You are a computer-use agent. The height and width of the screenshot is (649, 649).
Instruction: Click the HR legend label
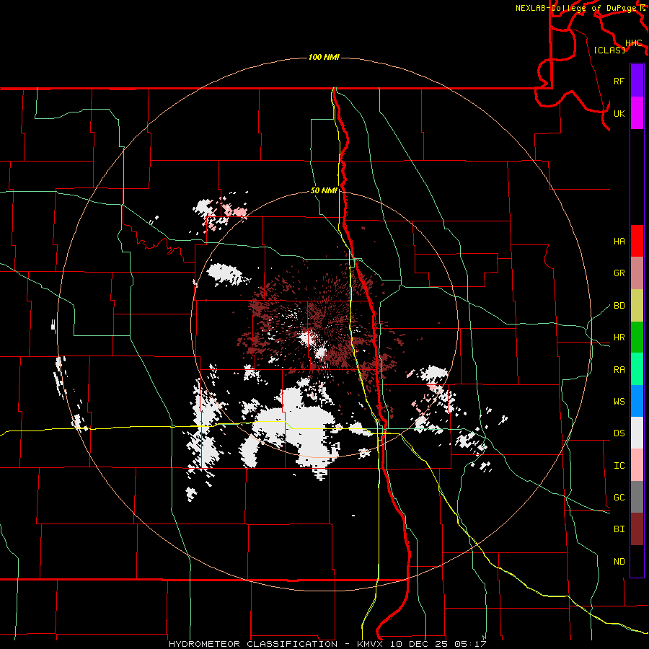(619, 337)
